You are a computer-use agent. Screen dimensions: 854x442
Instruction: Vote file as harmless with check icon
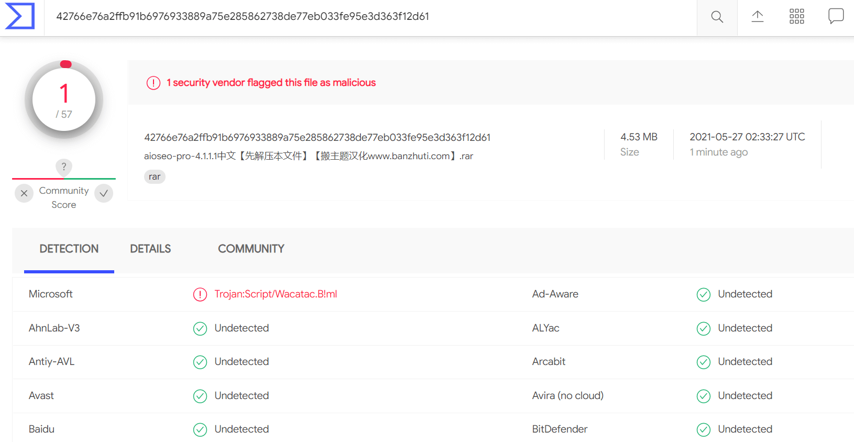104,193
